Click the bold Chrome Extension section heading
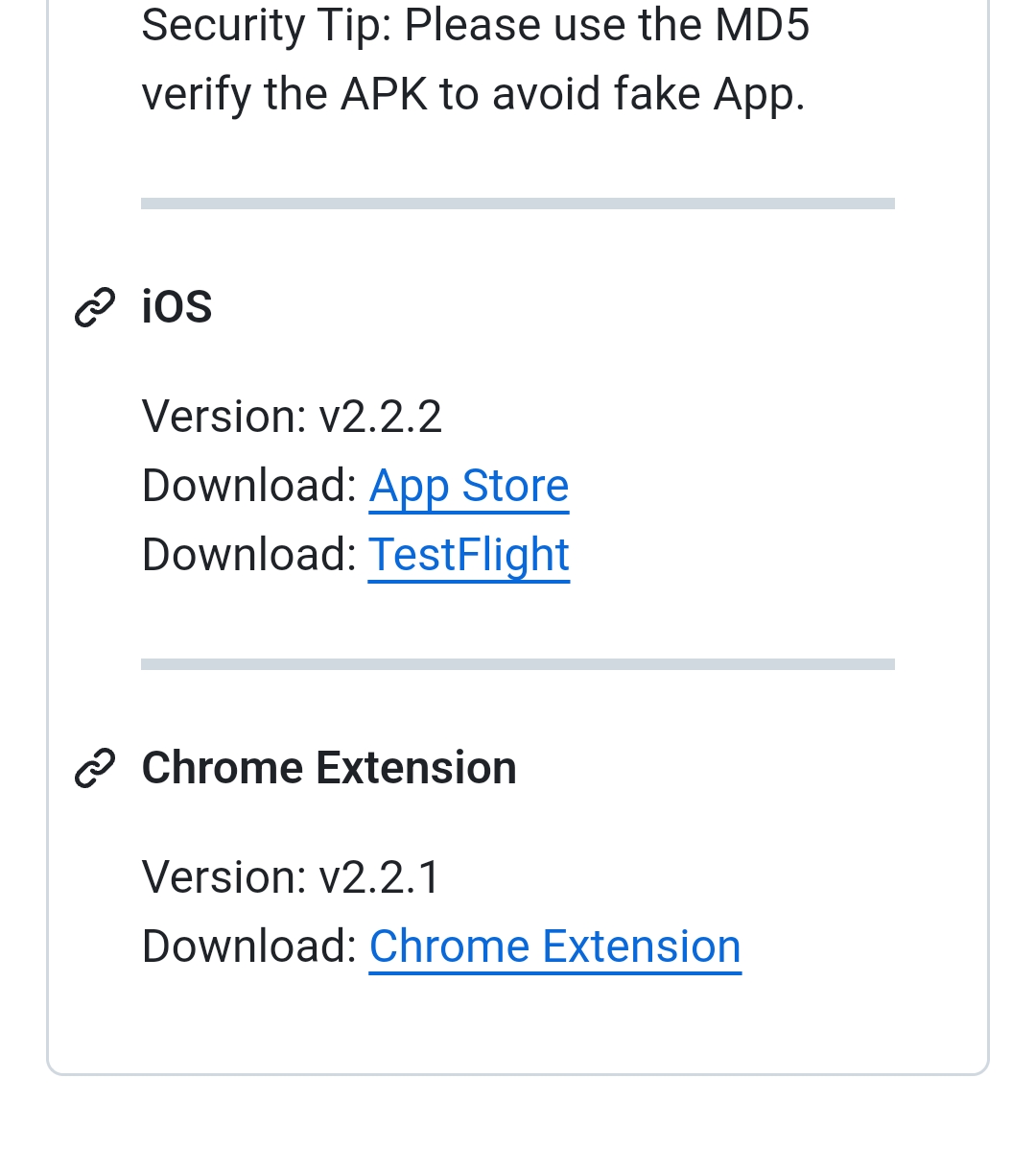This screenshot has height=1174, width=1036. point(329,768)
